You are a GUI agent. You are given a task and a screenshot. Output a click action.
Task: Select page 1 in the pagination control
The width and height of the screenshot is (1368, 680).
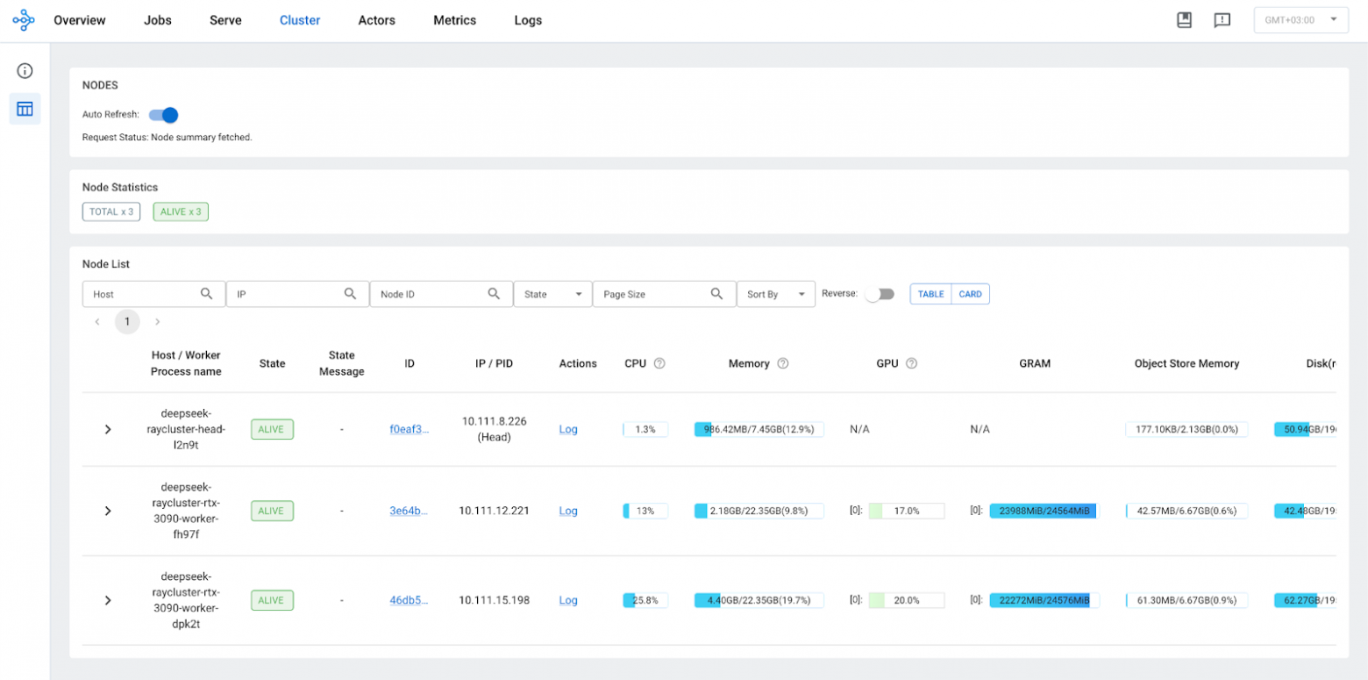[x=126, y=321]
